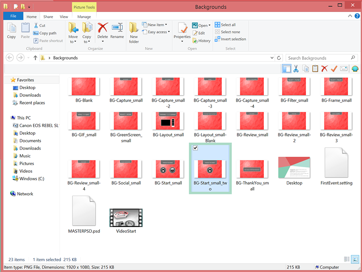362x272 pixels.
Task: Click the Paste clipboard icon on the toolbar
Action: pyautogui.click(x=314, y=68)
